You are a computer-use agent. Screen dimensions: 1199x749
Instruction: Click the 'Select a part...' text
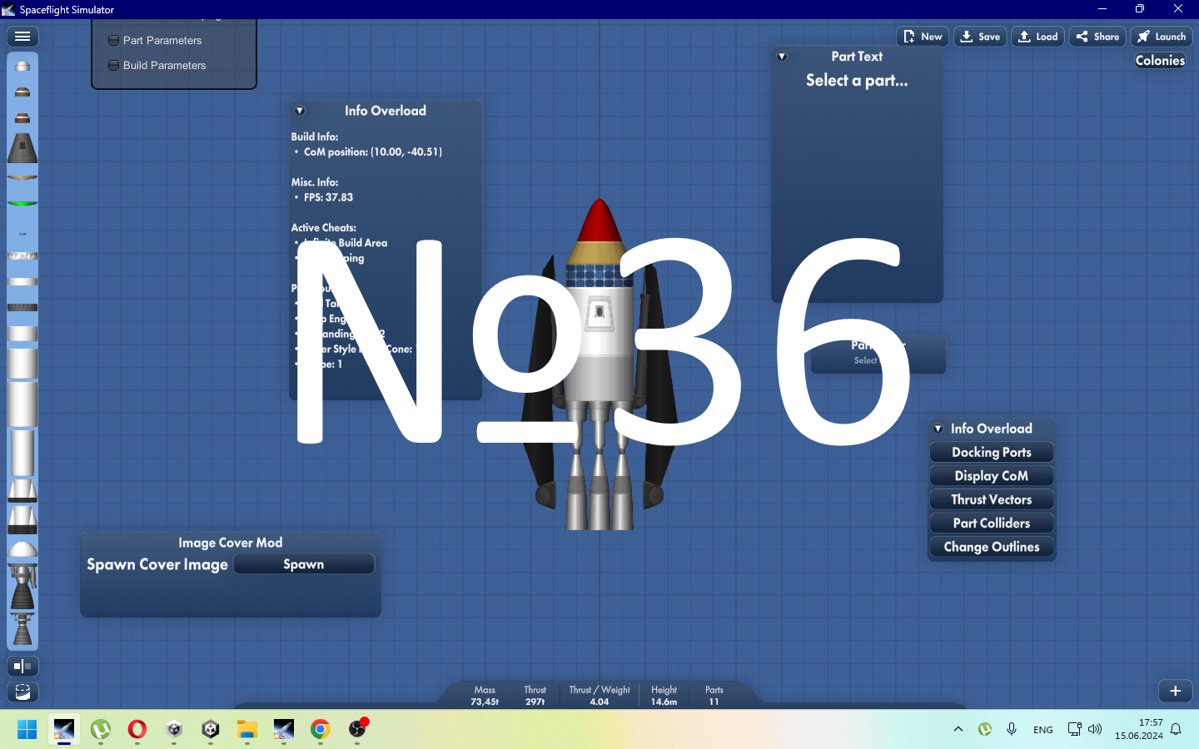[x=857, y=81]
